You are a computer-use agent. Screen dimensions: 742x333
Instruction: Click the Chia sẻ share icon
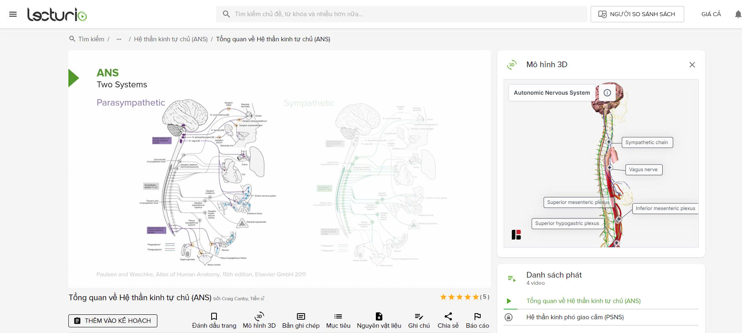click(x=448, y=316)
